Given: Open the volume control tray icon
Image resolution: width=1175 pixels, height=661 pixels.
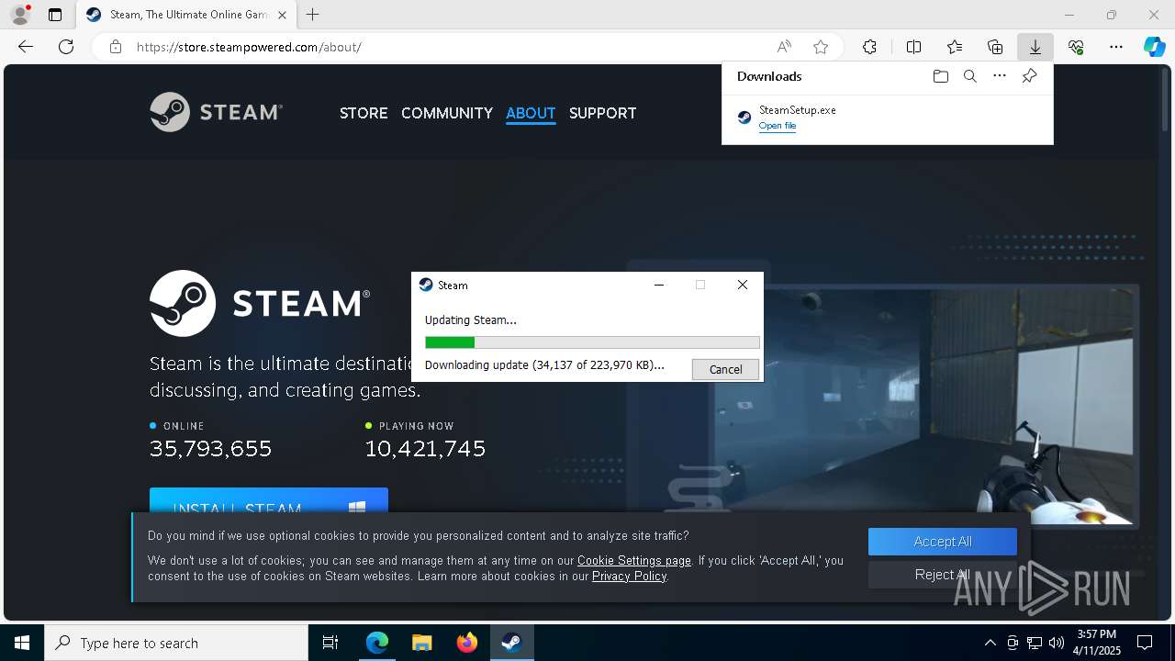Looking at the screenshot, I should (x=1057, y=643).
